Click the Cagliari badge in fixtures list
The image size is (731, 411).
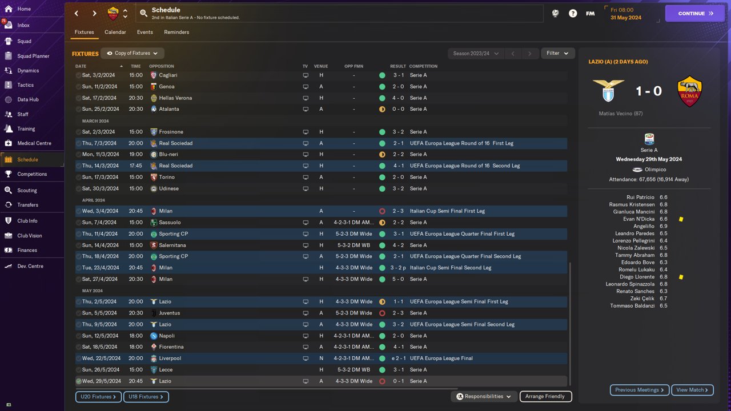153,75
